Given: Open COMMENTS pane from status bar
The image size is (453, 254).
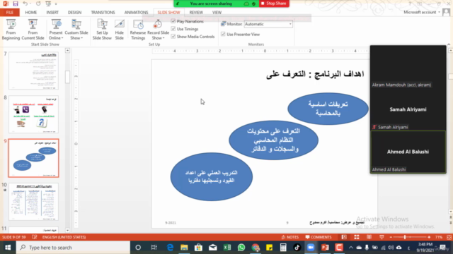Looking at the screenshot, I should click(319, 237).
